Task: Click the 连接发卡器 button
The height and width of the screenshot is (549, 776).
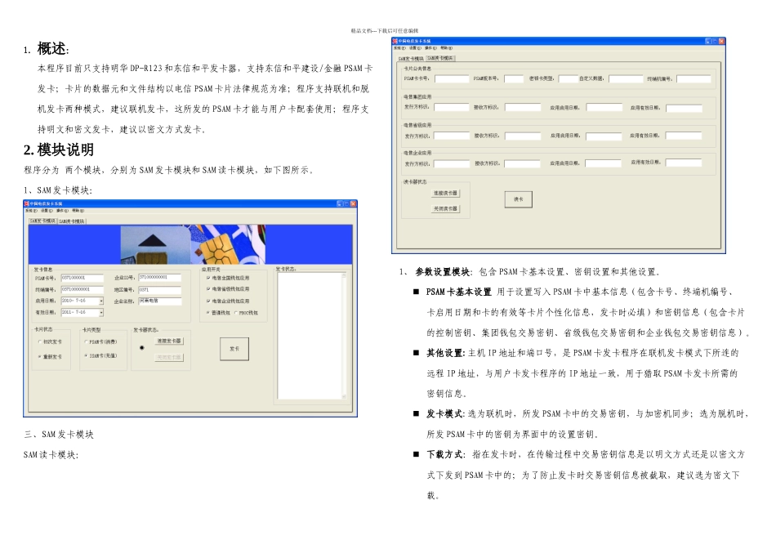Action: pos(169,341)
